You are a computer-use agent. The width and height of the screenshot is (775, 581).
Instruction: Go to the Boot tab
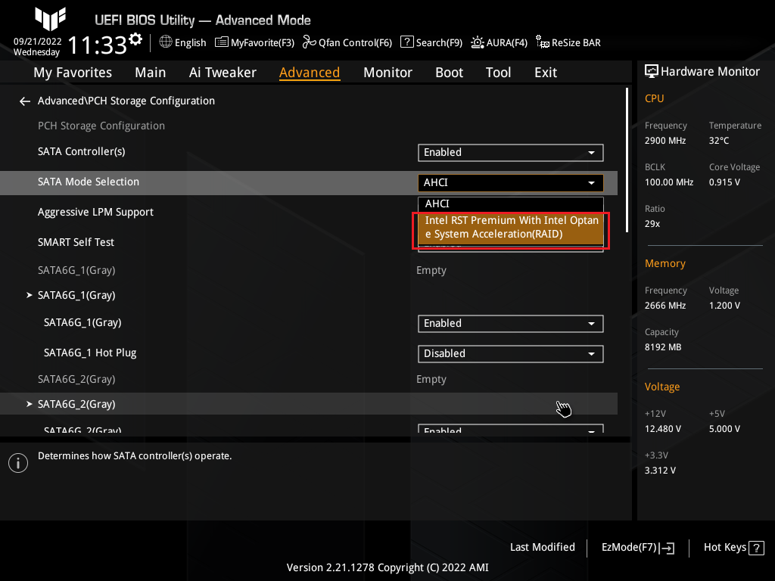[450, 73]
